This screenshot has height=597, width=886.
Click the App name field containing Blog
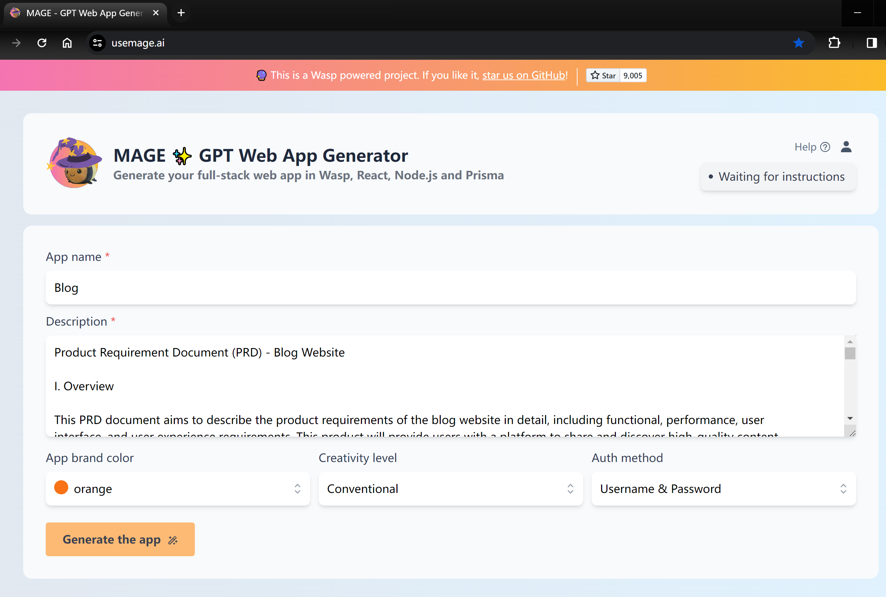point(451,288)
